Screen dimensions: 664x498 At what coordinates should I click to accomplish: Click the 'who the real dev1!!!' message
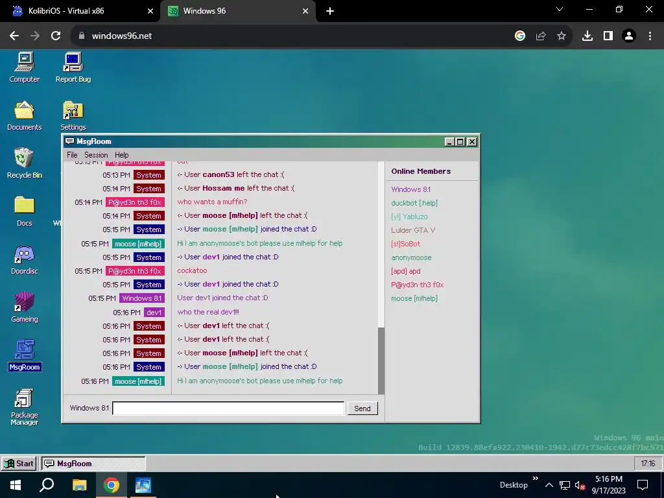tap(208, 312)
